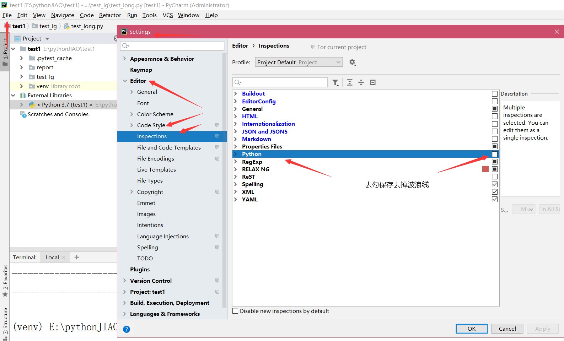Click the profile gear settings icon
This screenshot has width=564, height=341.
click(x=352, y=62)
